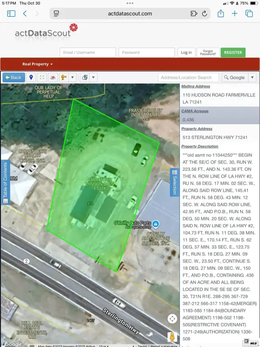This screenshot has width=260, height=347.
Task: Click the OUR LADY OF PERPETUAL HELP label
Action: pyautogui.click(x=48, y=92)
